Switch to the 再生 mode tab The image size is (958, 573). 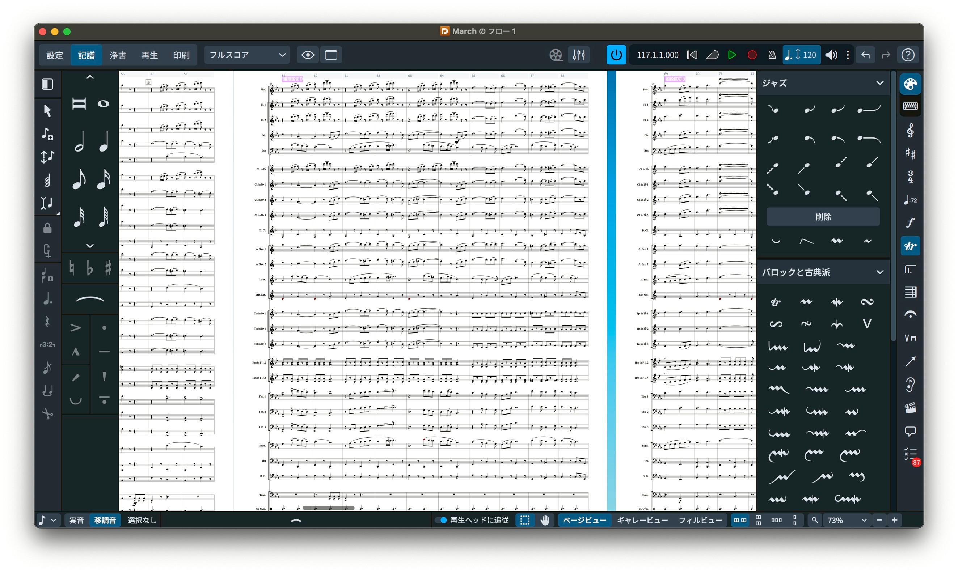(x=149, y=55)
